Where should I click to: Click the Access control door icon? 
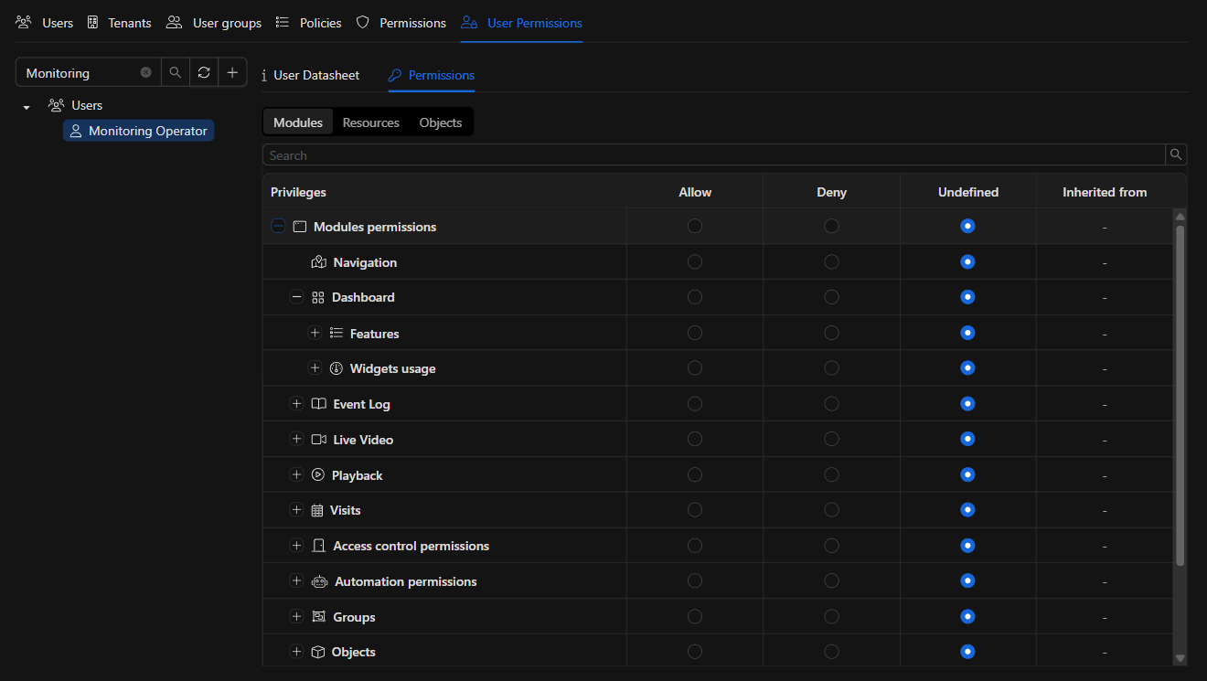click(x=318, y=546)
